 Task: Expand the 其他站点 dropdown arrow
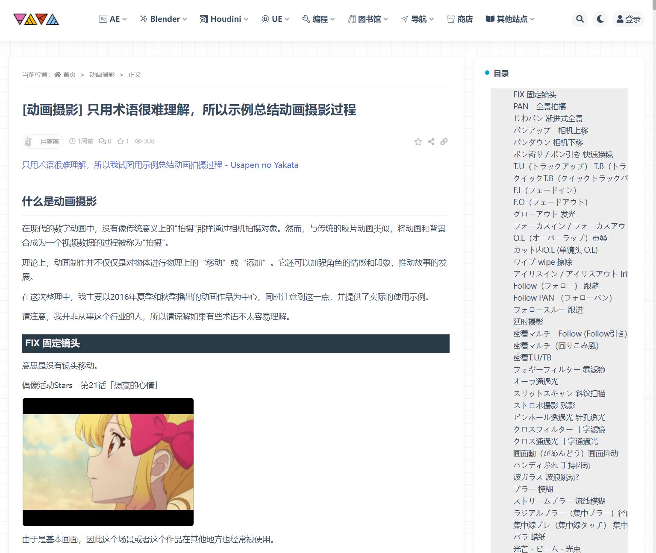click(x=532, y=19)
